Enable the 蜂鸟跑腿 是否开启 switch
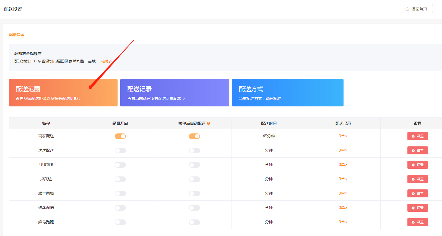 tap(120, 222)
